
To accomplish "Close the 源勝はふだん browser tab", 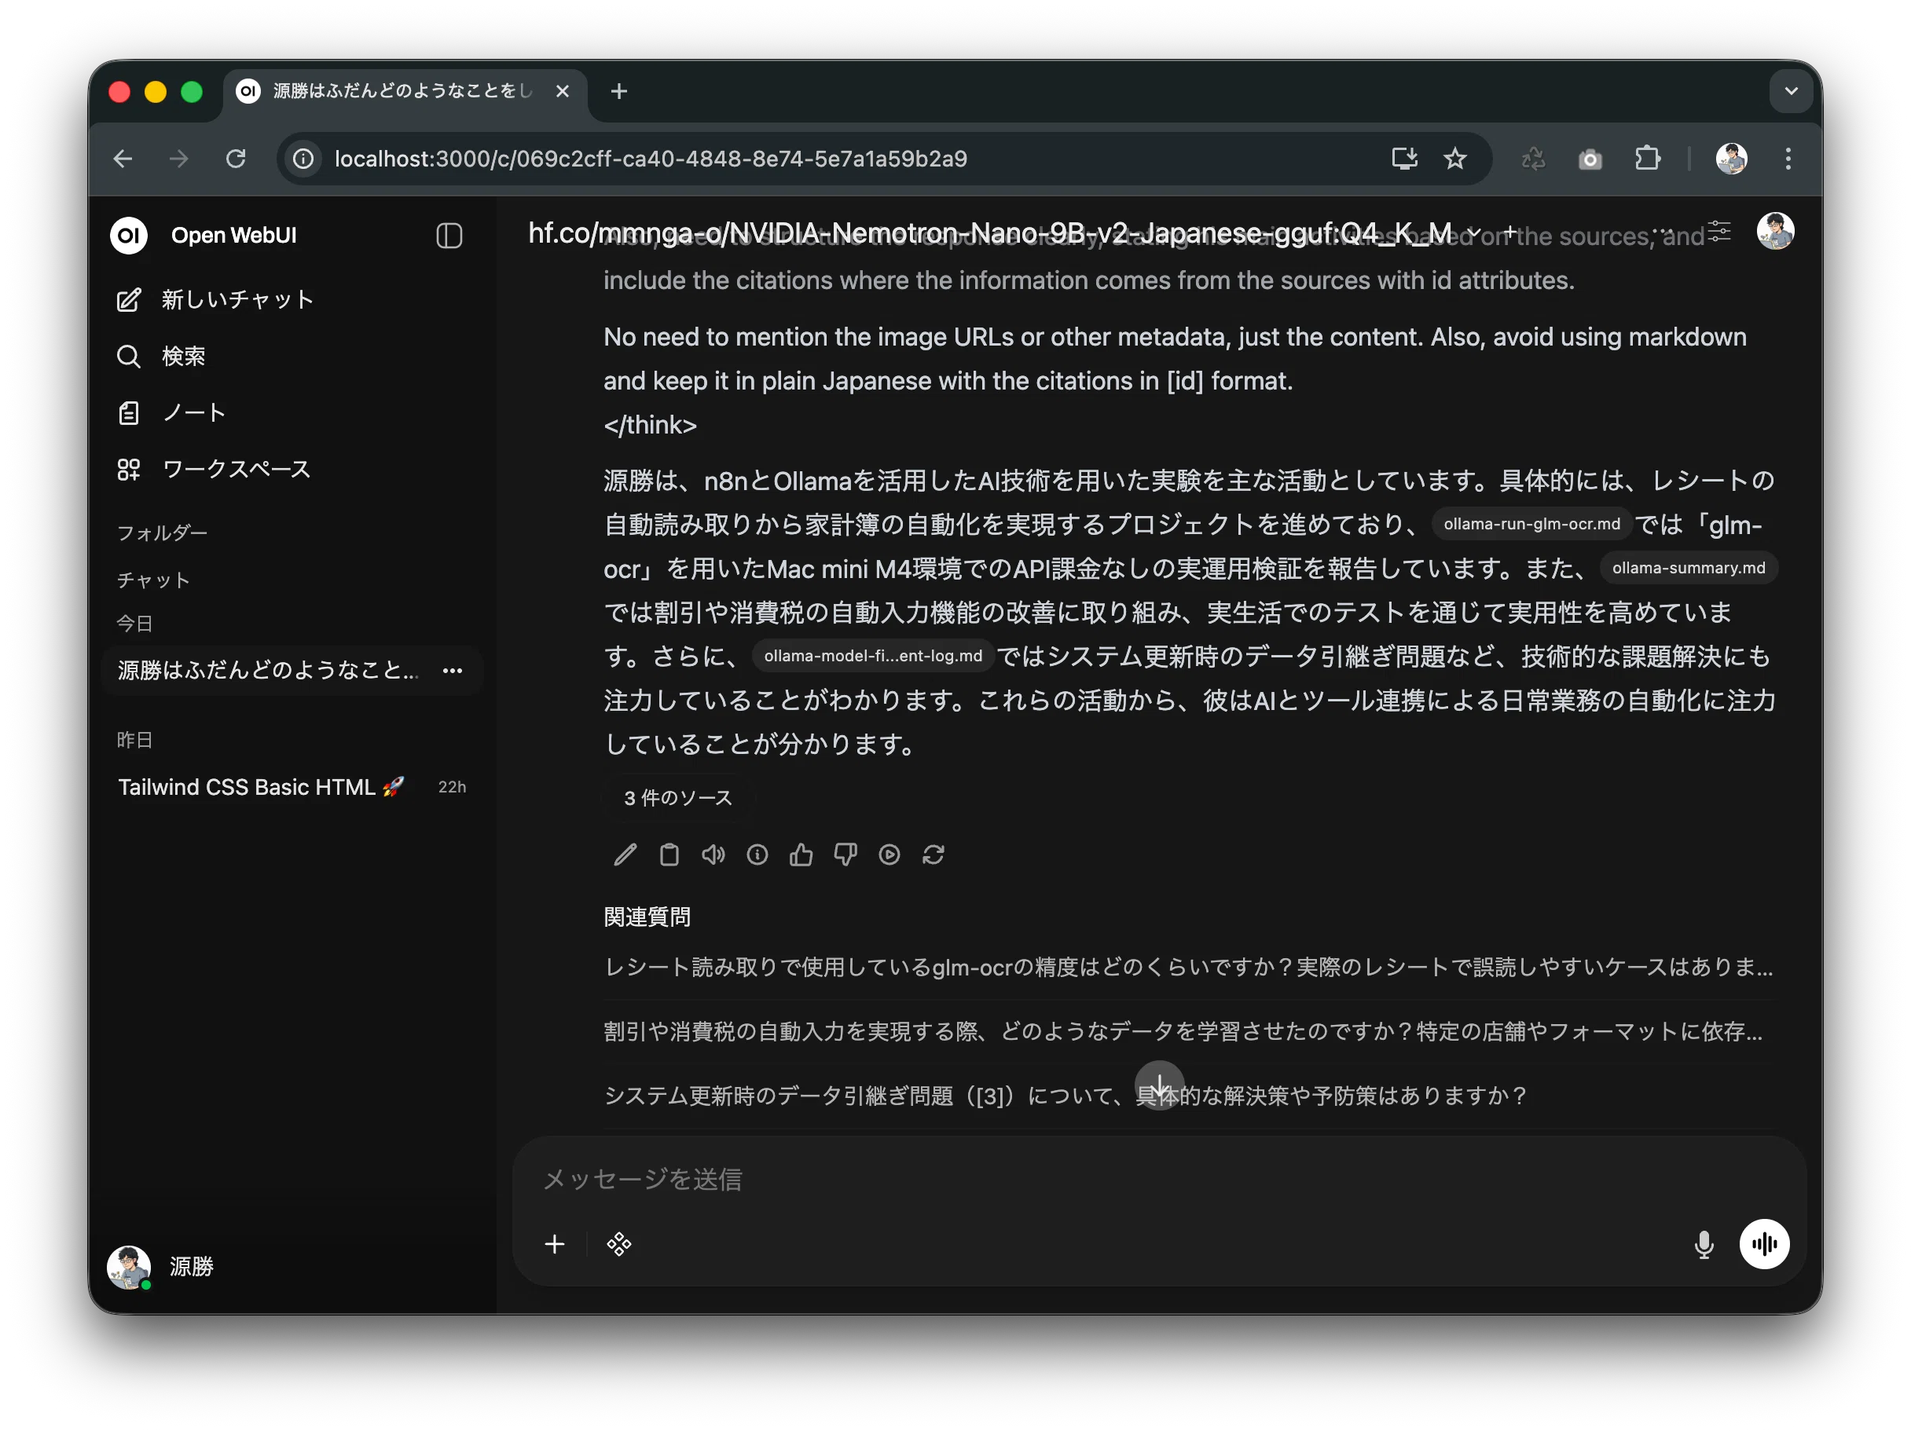I will (x=563, y=92).
